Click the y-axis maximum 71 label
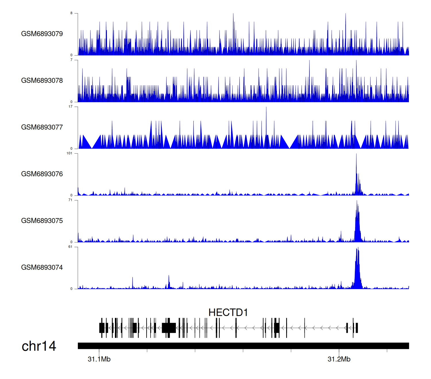This screenshot has width=431, height=379. 70,200
